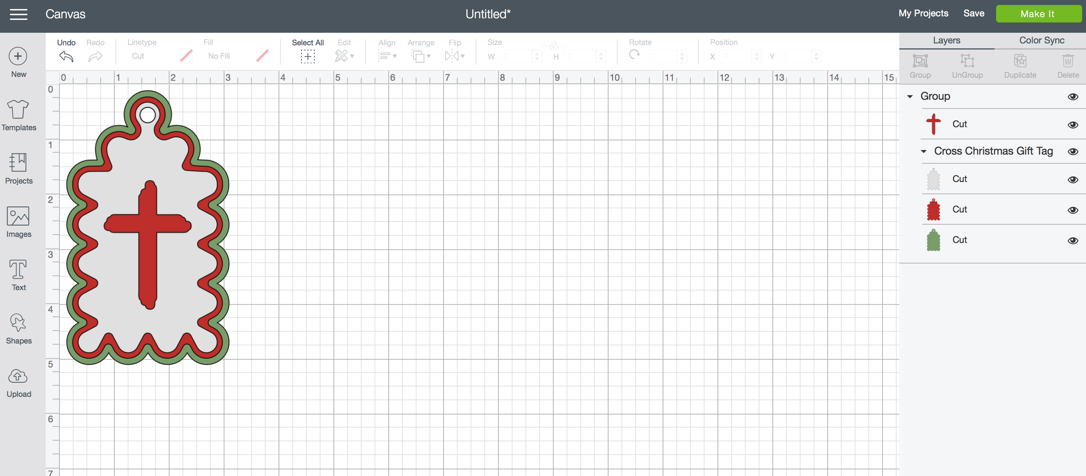Click the Untitled* project name

pos(488,14)
